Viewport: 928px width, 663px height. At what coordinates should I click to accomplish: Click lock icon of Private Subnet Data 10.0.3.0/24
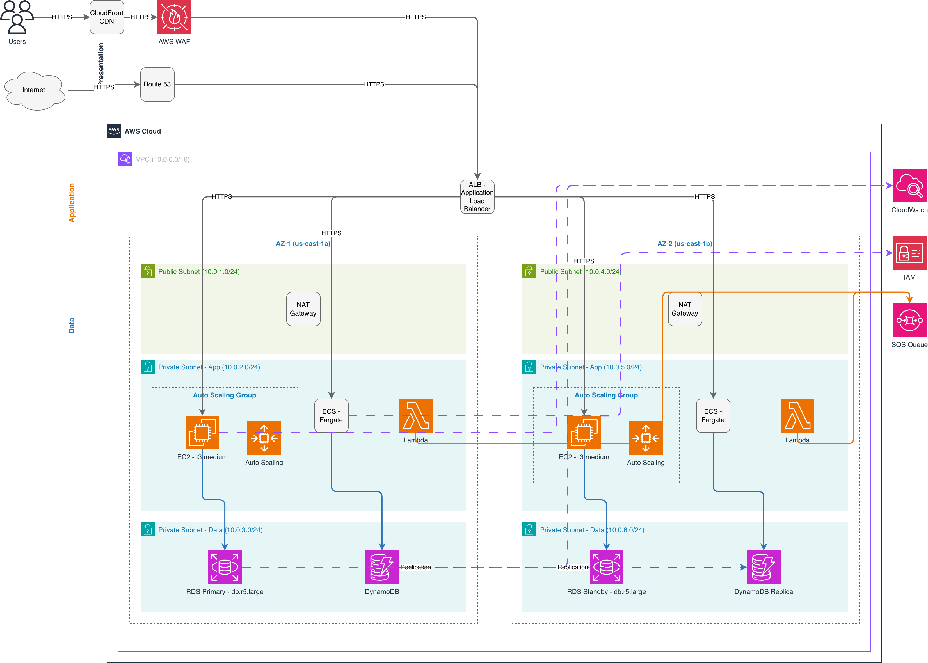point(148,529)
